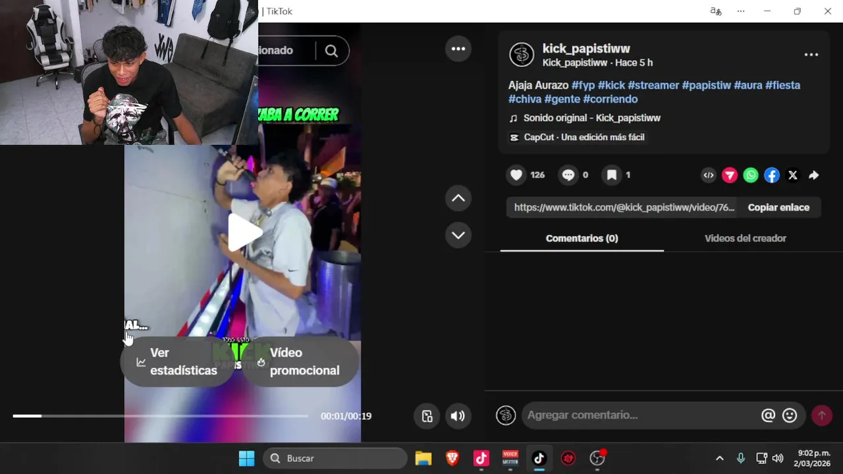The image size is (843, 474).
Task: Open the emoji picker smiley icon
Action: point(790,415)
